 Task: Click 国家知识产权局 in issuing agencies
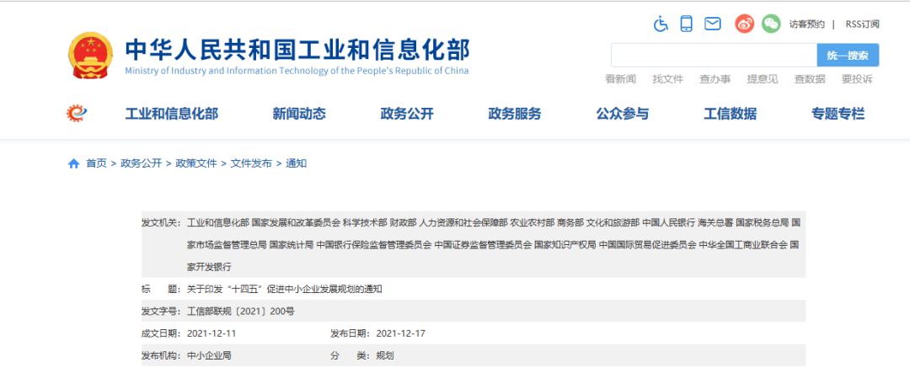click(565, 245)
